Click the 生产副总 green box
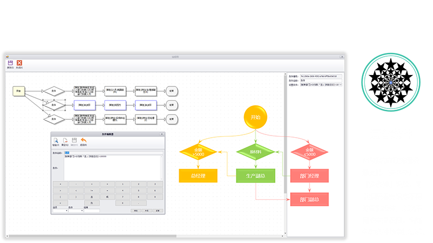 click(x=255, y=175)
